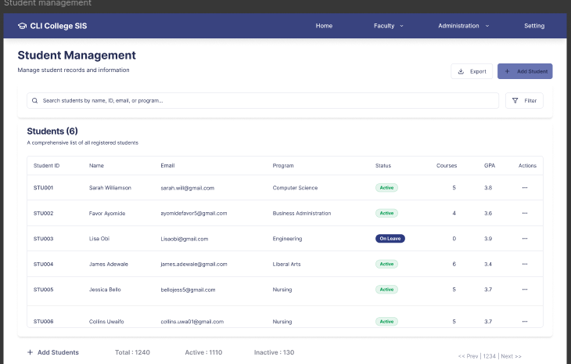Open the Filter options
571x364 pixels.
click(524, 100)
